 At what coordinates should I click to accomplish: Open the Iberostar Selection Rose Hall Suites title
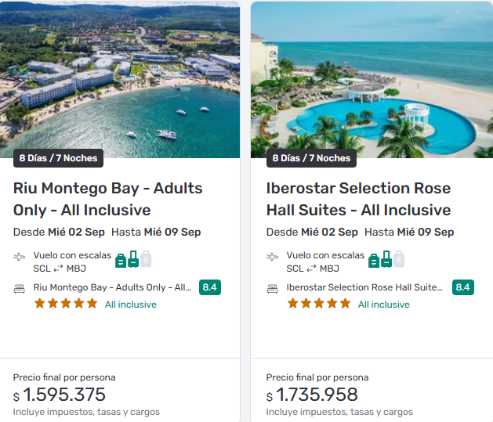point(358,199)
